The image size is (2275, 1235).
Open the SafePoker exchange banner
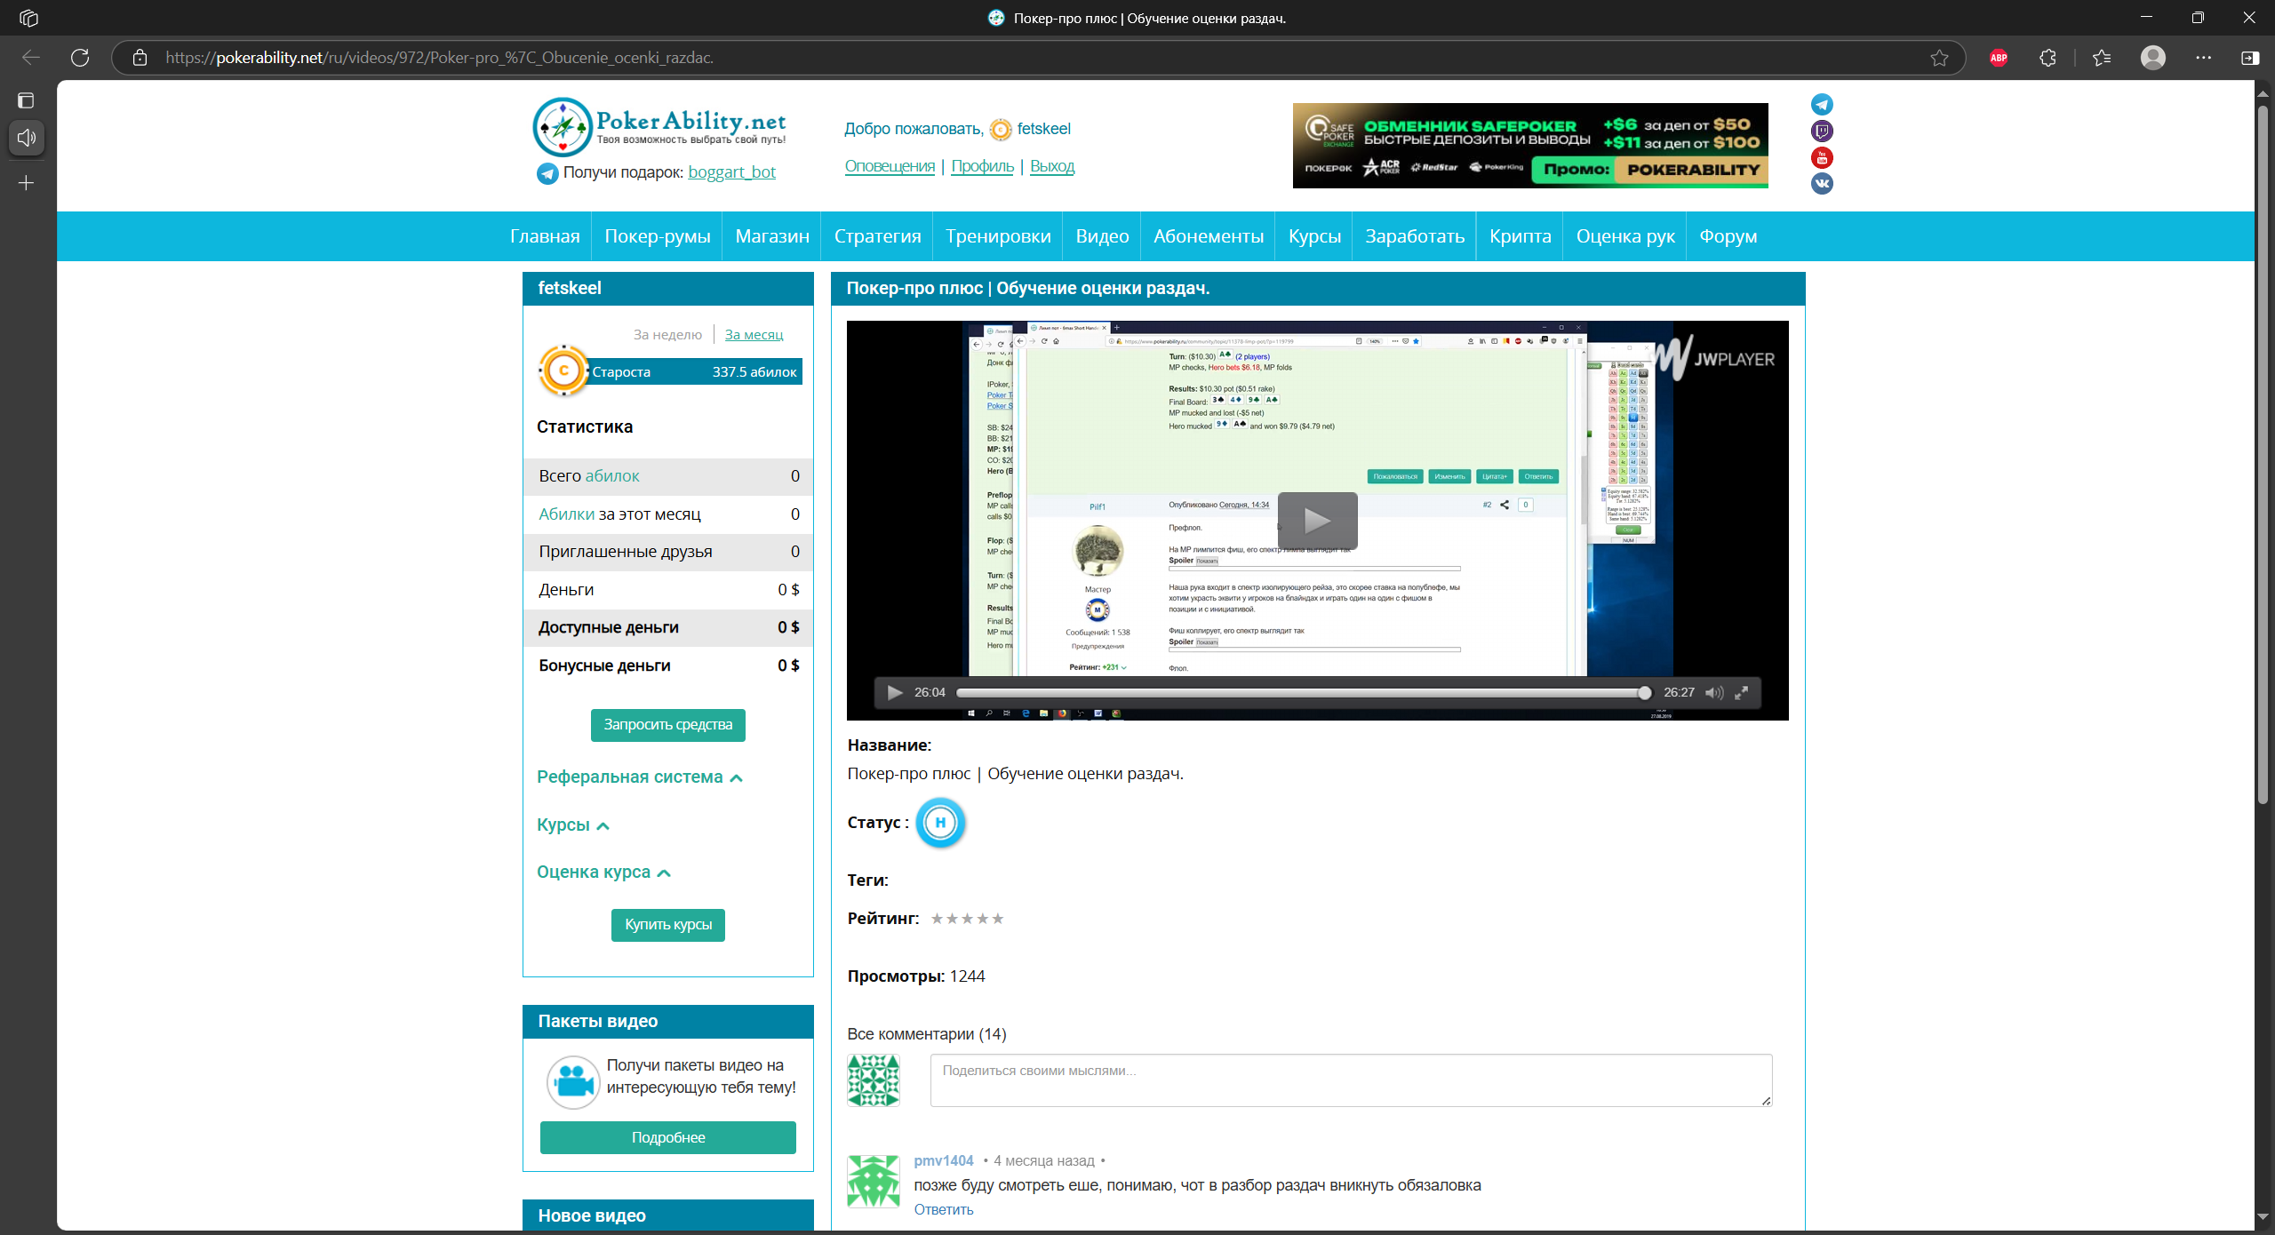(x=1530, y=146)
